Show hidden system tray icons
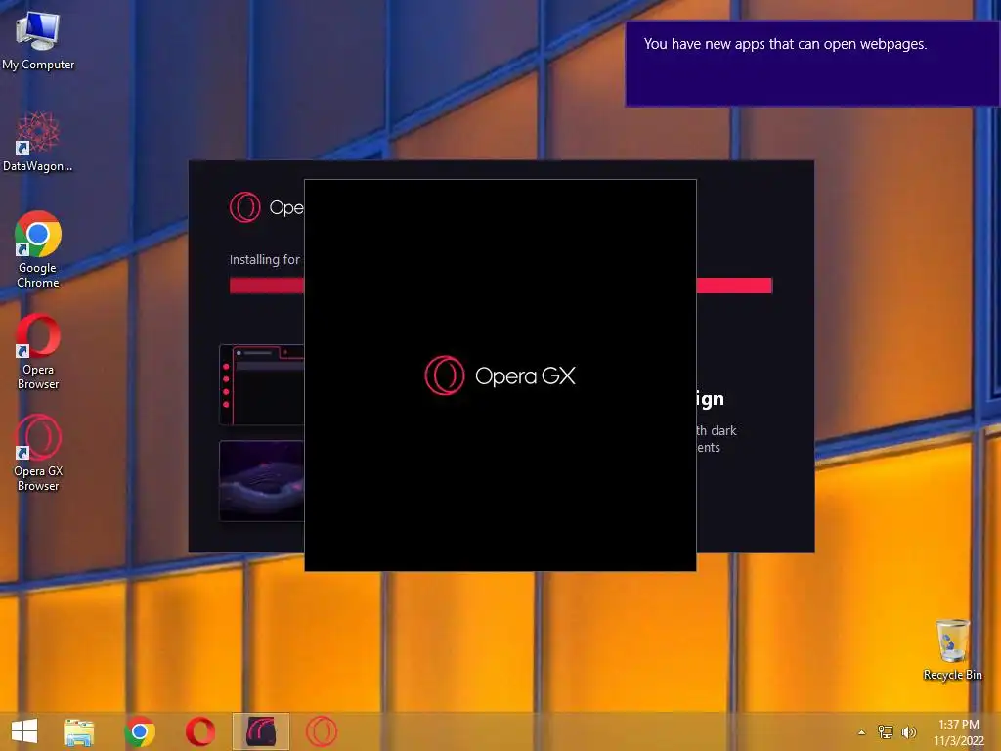Image resolution: width=1001 pixels, height=751 pixels. [861, 732]
